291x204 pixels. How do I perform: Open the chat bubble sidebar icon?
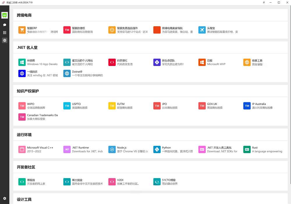5,25
